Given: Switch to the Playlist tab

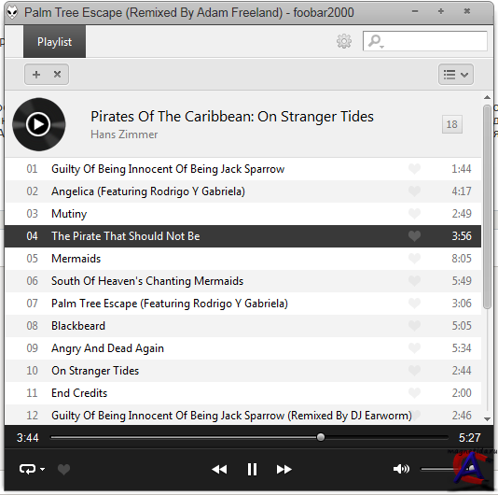Looking at the screenshot, I should click(x=54, y=42).
